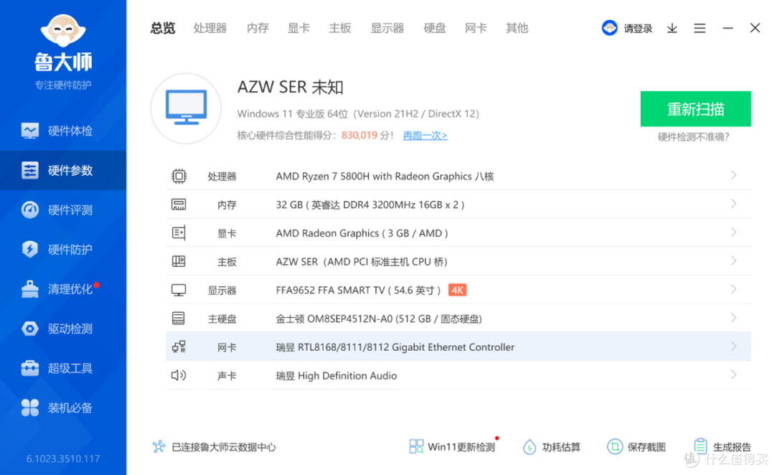Expand the High Definition Audio row chevron

click(733, 375)
